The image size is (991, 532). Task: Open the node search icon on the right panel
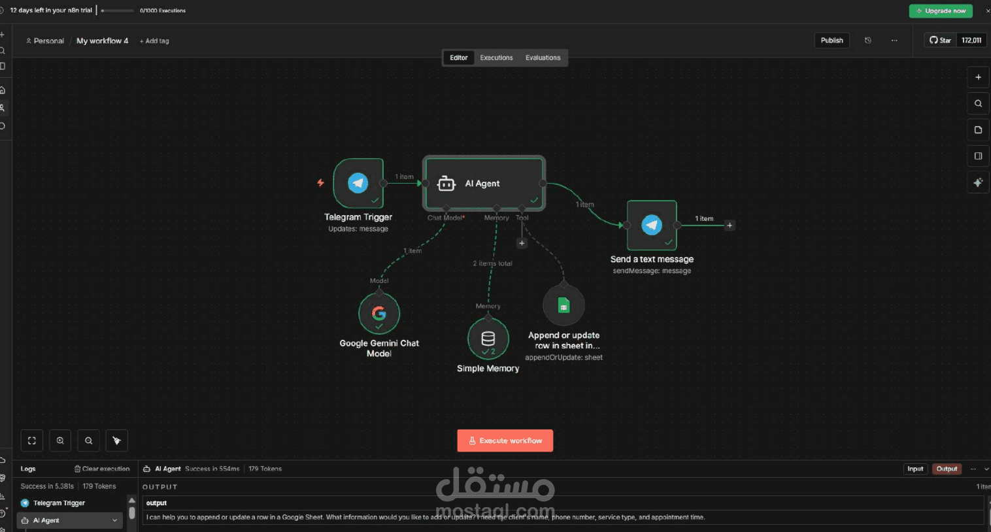point(978,103)
